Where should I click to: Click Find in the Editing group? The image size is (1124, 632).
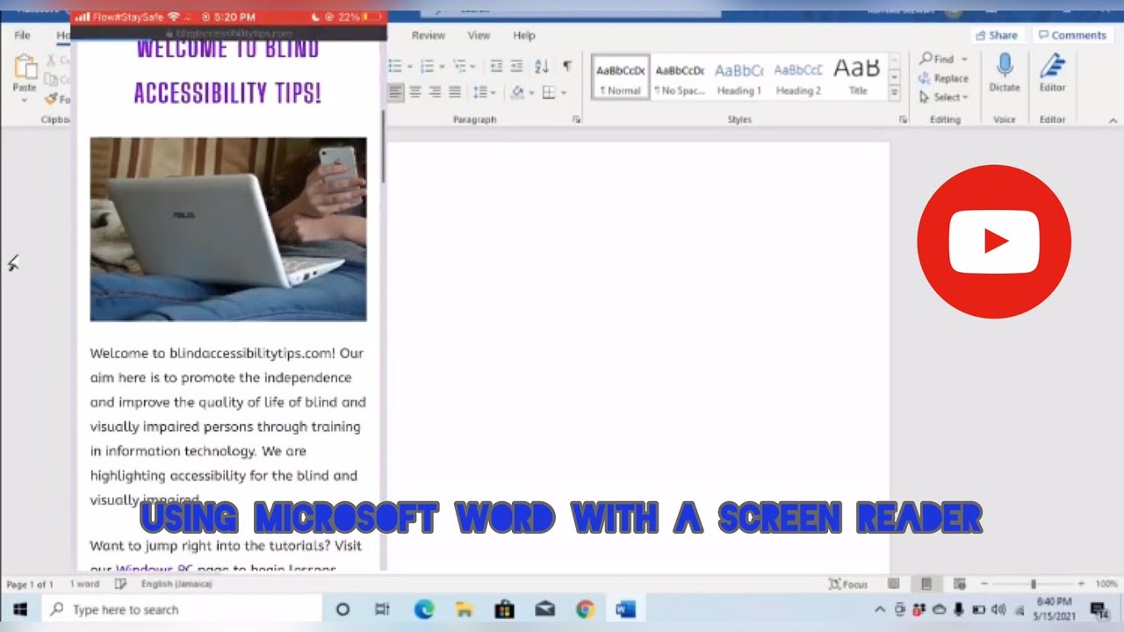coord(936,59)
